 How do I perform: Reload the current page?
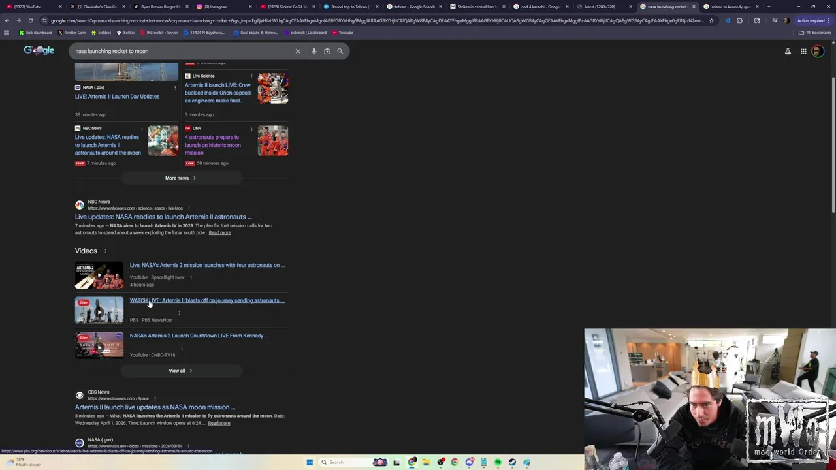coord(31,20)
